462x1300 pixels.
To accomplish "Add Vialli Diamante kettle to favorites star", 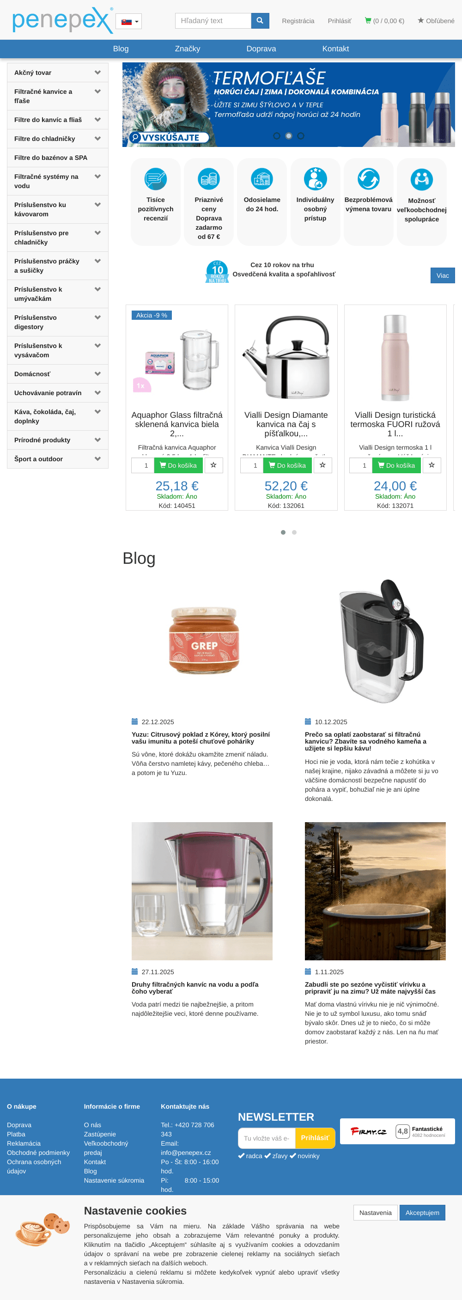I will [323, 465].
